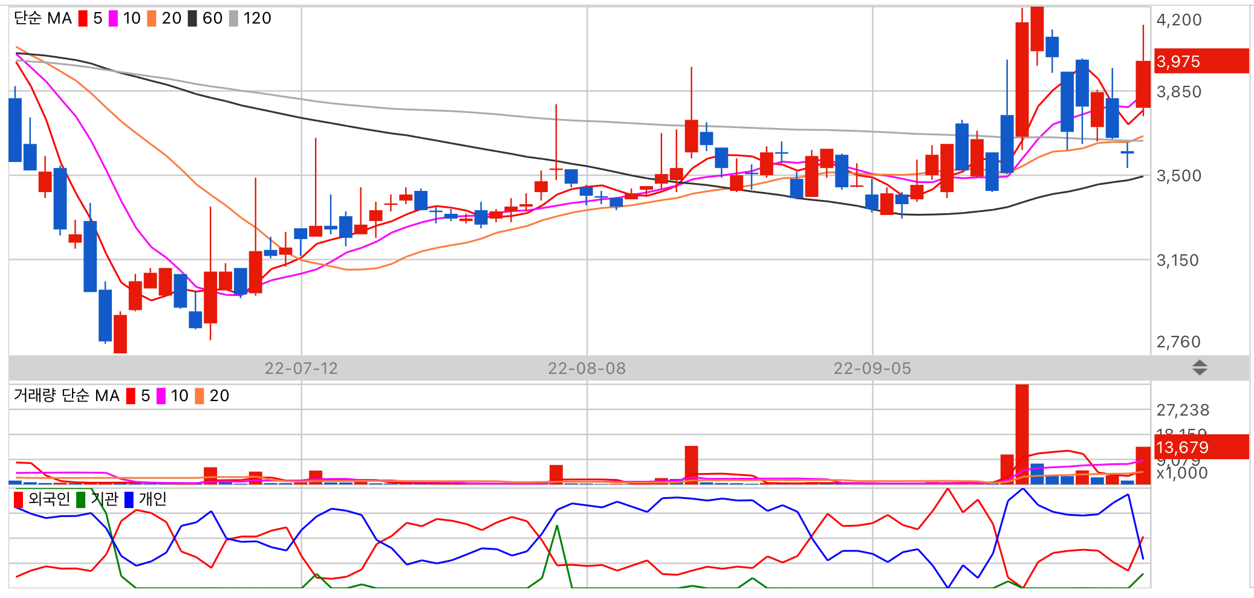
Task: Click the blue 개인 legend swatch
Action: pos(129,500)
